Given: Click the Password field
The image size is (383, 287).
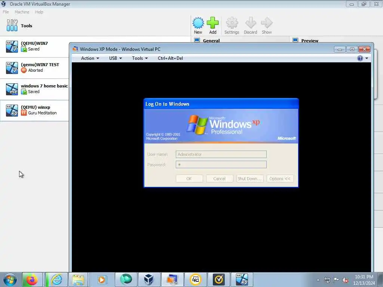Looking at the screenshot, I should (x=221, y=164).
